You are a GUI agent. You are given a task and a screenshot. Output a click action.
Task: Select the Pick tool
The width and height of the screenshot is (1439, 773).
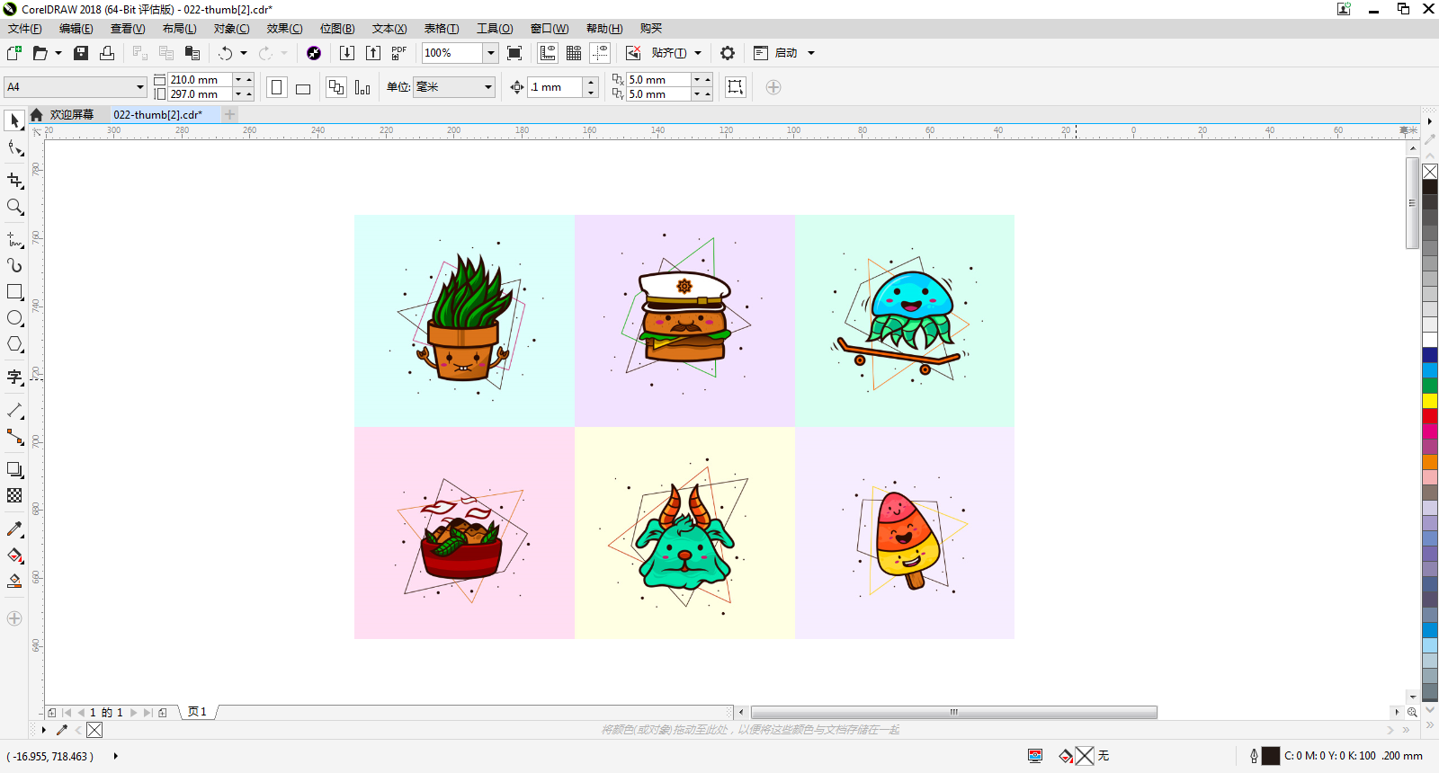pyautogui.click(x=14, y=120)
